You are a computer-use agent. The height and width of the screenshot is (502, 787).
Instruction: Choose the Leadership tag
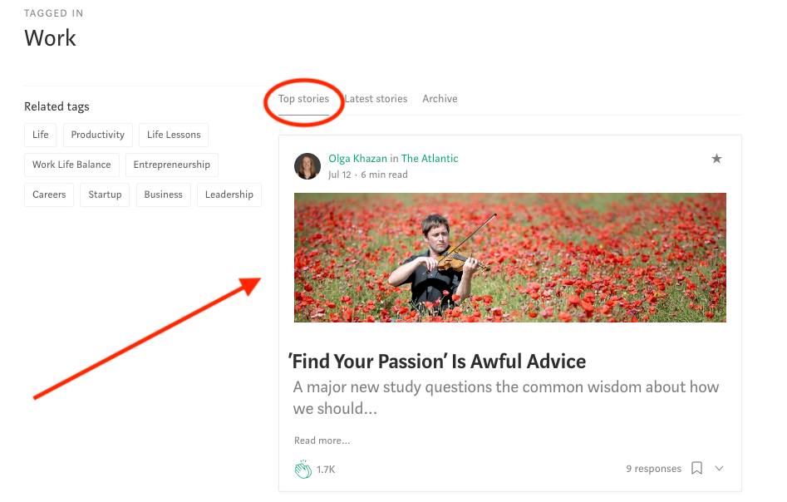coord(229,194)
